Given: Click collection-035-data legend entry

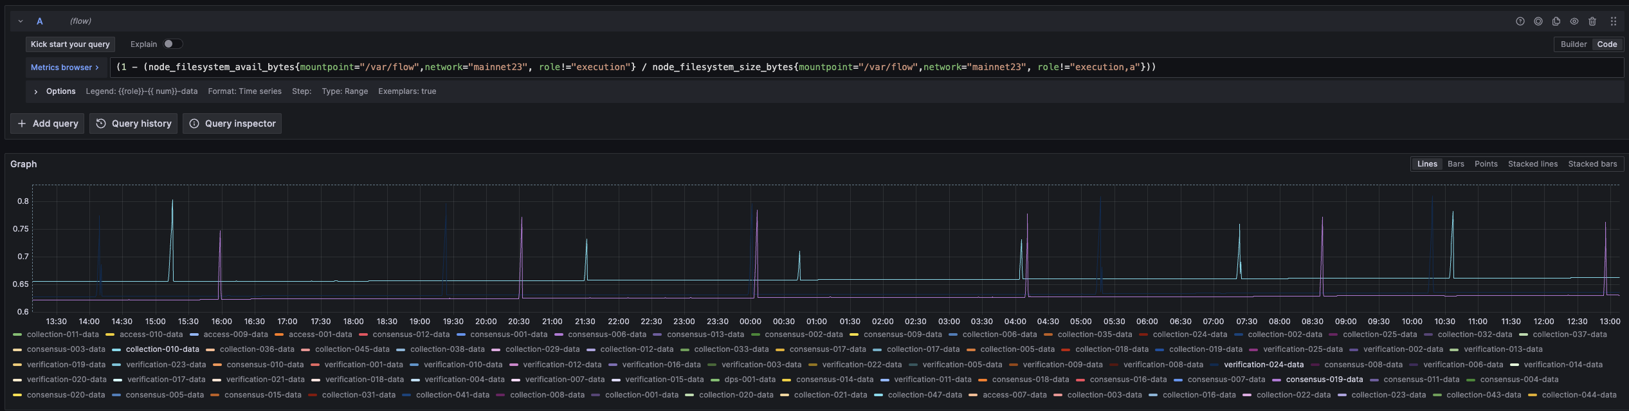Looking at the screenshot, I should [1095, 334].
